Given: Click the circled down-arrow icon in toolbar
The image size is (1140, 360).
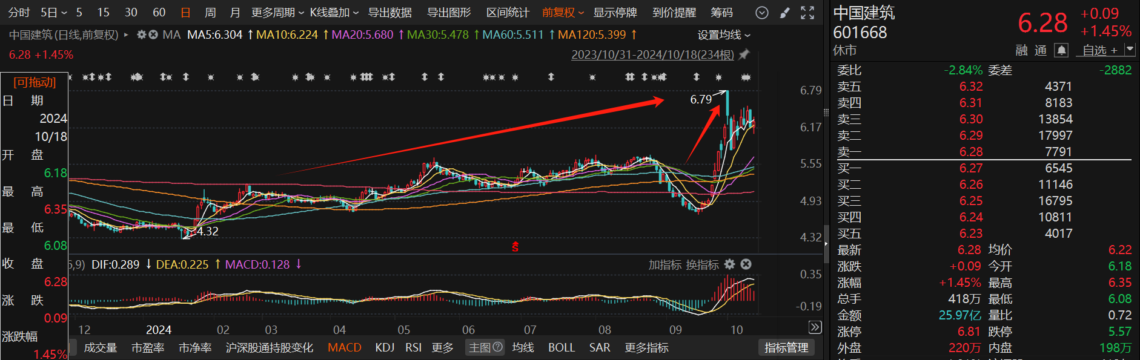Looking at the screenshot, I should point(762,13).
